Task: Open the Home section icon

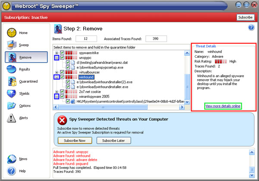Action: pos(12,33)
